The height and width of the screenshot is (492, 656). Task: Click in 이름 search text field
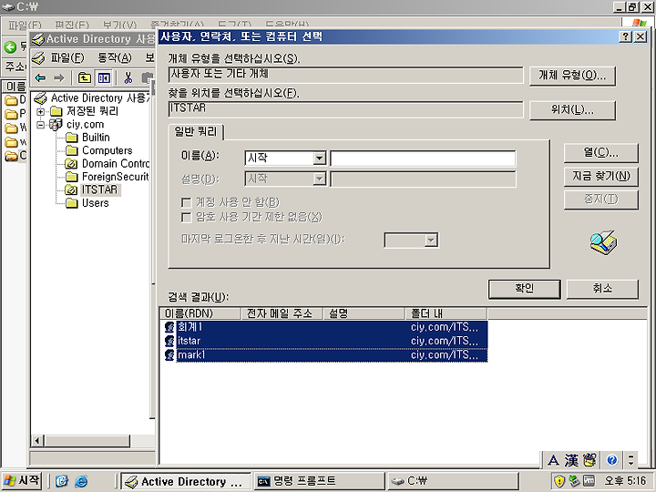pyautogui.click(x=423, y=159)
